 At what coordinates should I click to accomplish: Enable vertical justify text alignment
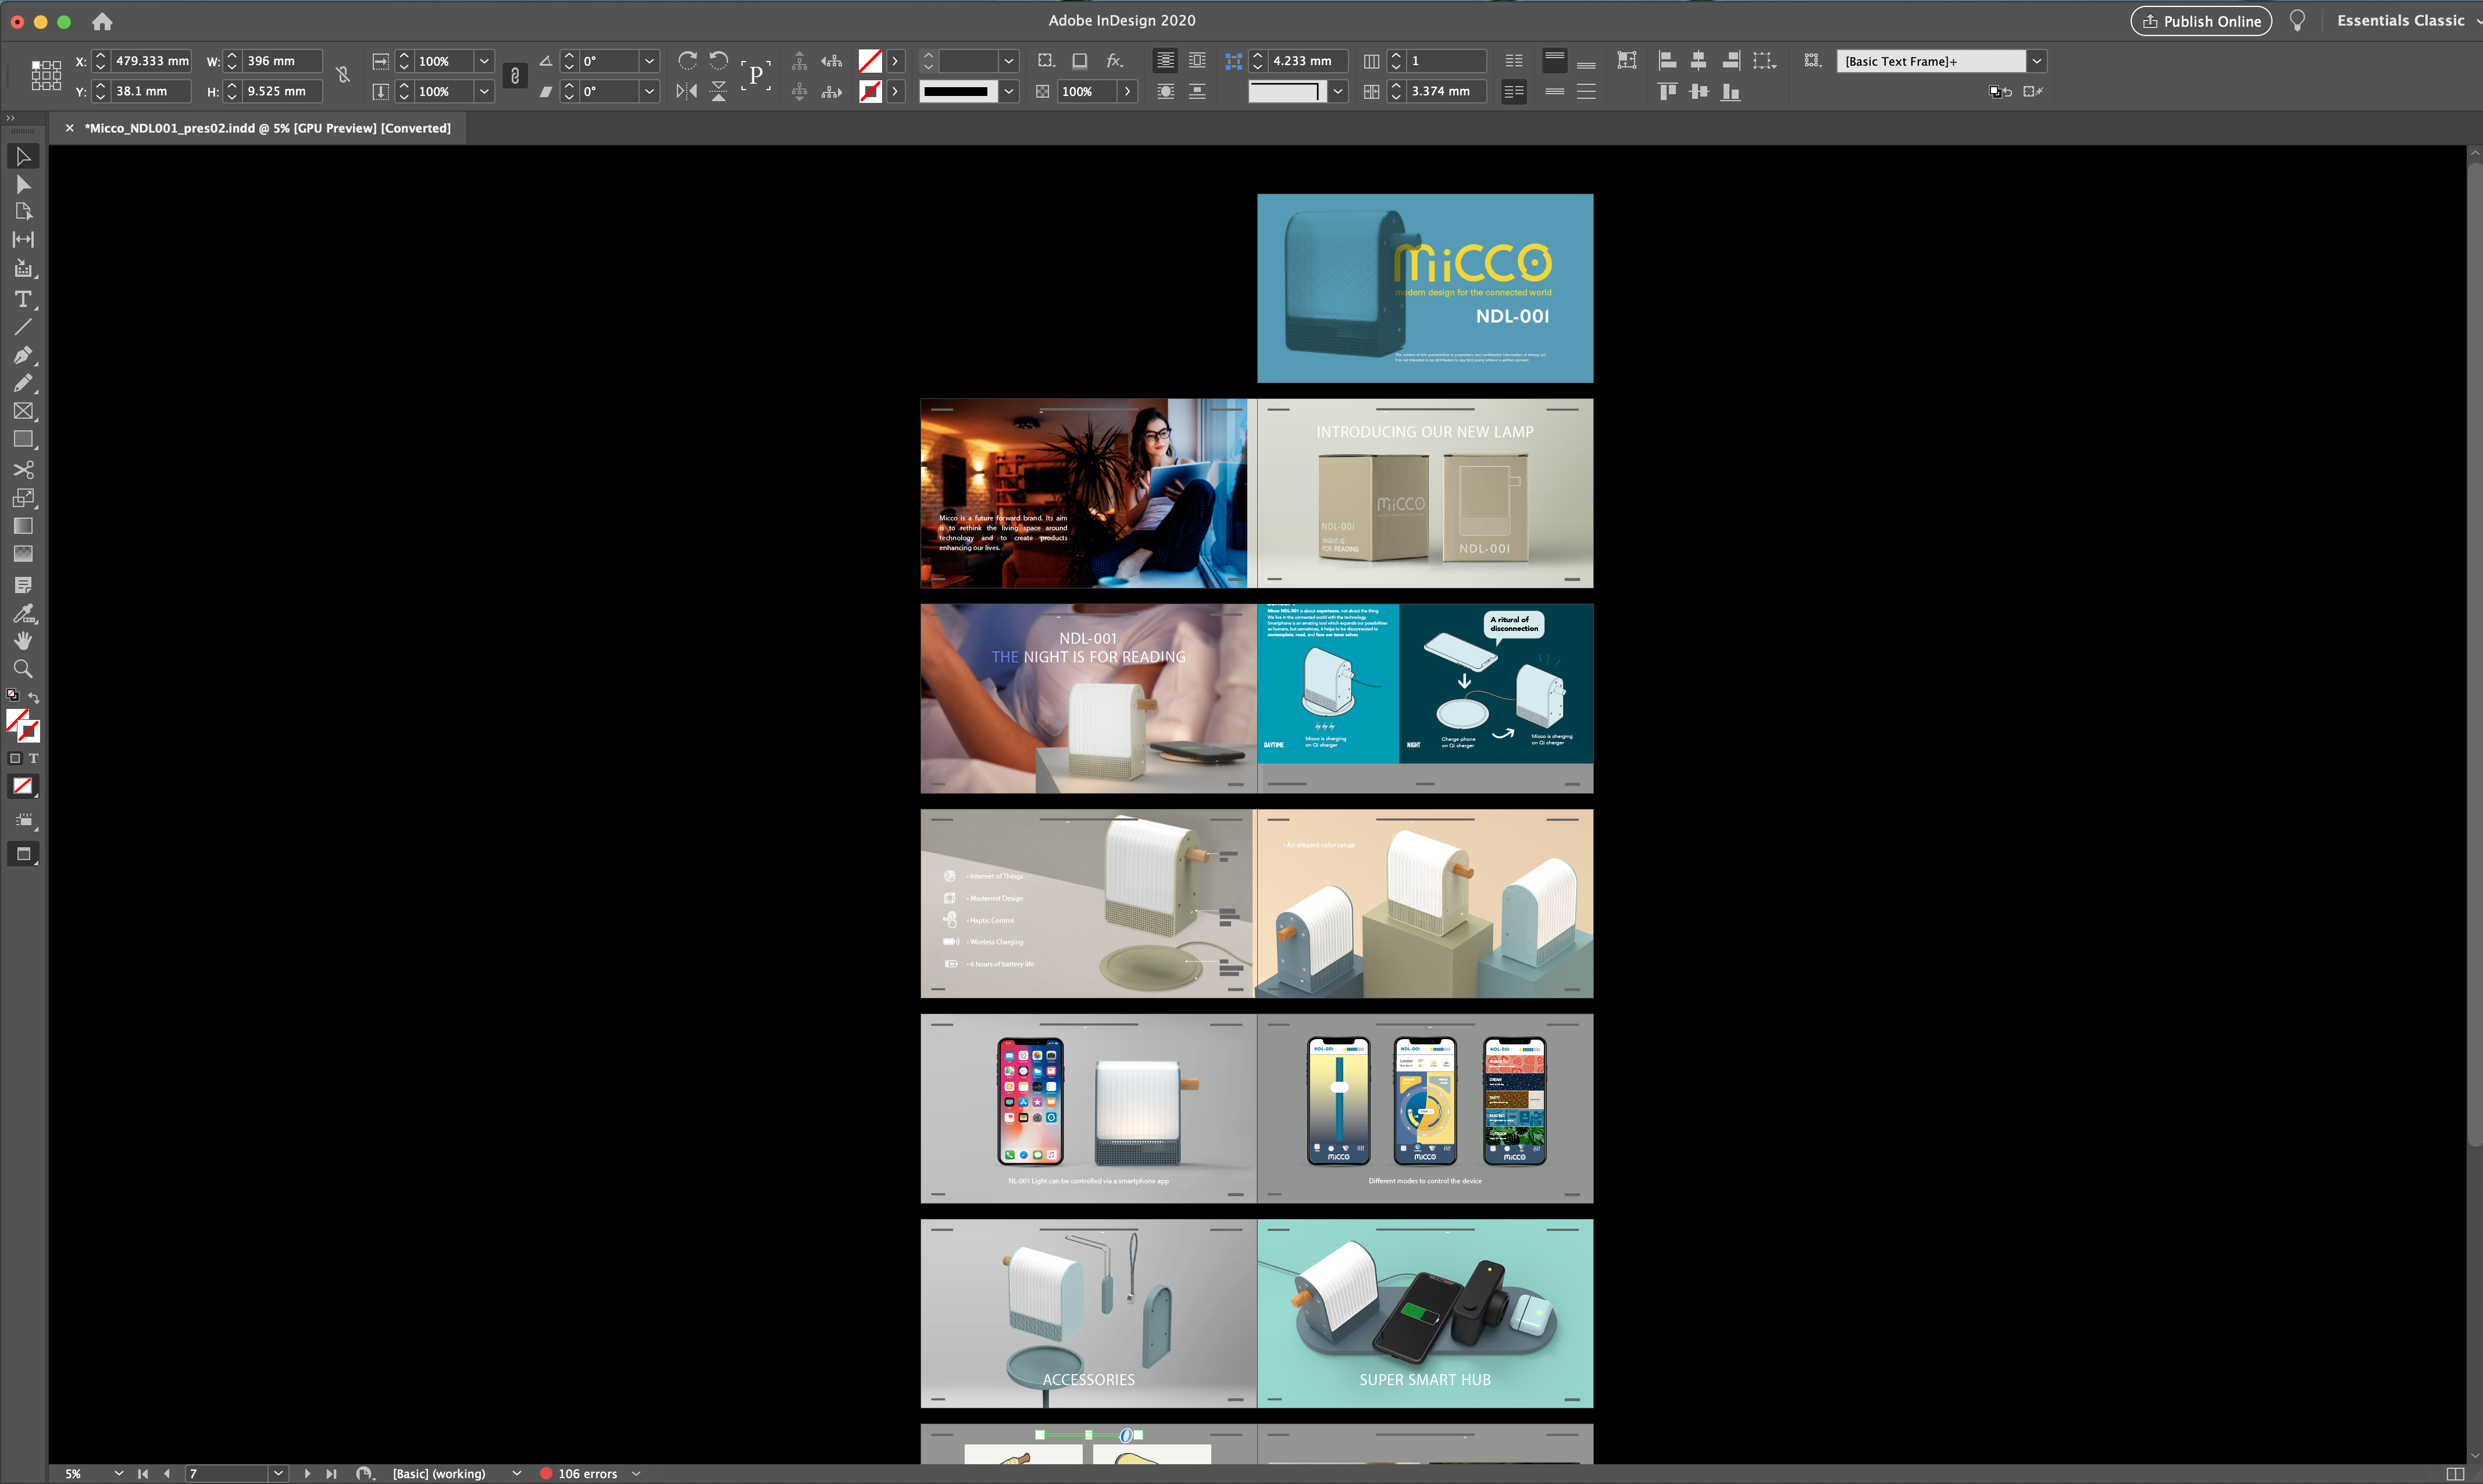(1586, 91)
